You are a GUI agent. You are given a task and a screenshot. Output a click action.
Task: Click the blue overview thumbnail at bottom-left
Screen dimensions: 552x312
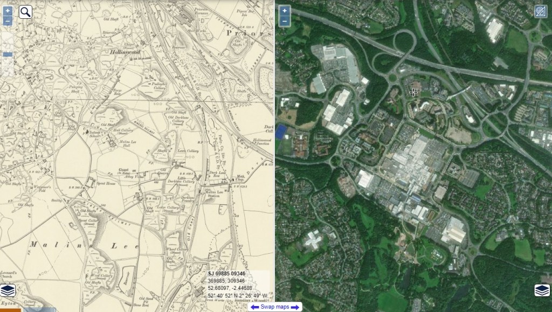tap(40, 310)
